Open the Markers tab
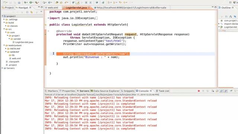 pos(51,91)
